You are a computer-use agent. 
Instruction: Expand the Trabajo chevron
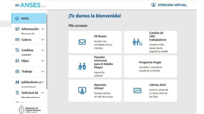43,71
